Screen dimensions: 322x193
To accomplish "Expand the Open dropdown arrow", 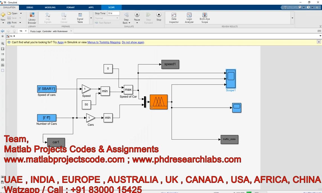I will [21, 13].
